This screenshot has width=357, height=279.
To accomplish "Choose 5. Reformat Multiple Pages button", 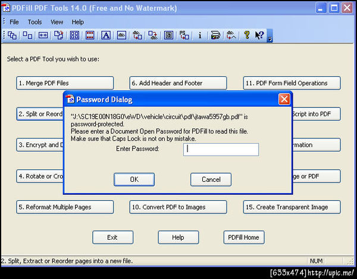I will pyautogui.click(x=65, y=207).
